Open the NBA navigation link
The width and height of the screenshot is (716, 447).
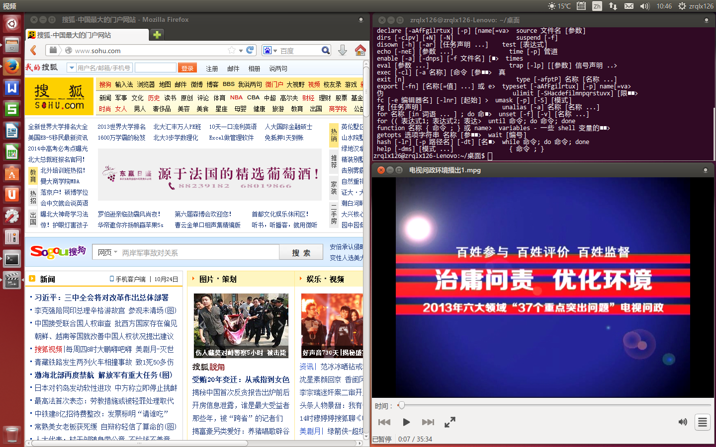pyautogui.click(x=237, y=98)
